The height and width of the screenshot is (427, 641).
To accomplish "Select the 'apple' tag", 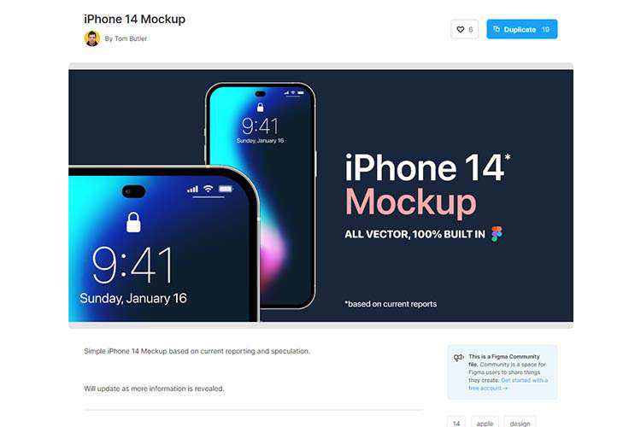I will [x=485, y=423].
